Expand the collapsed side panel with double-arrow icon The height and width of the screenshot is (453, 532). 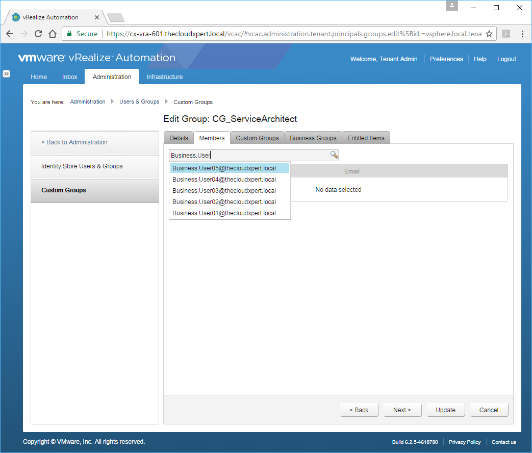point(7,73)
